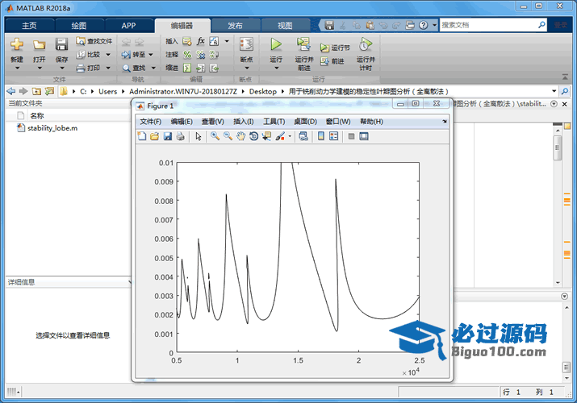The image size is (577, 403).
Task: Click the Users segment in address path
Action: coord(108,91)
